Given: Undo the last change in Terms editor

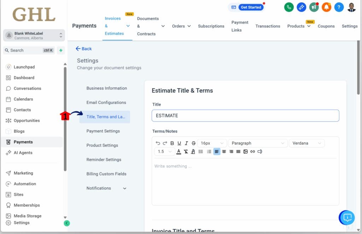Looking at the screenshot, I should [x=158, y=143].
